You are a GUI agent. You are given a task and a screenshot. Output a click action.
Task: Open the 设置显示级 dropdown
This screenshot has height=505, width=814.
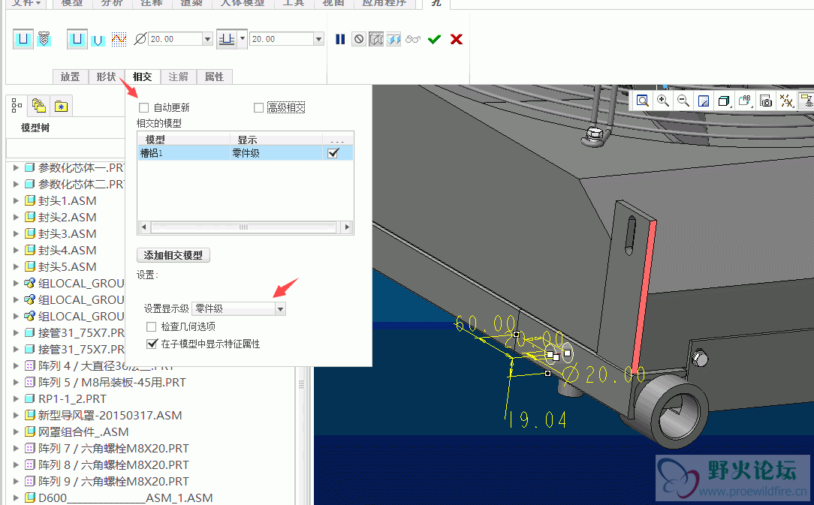[x=239, y=309]
